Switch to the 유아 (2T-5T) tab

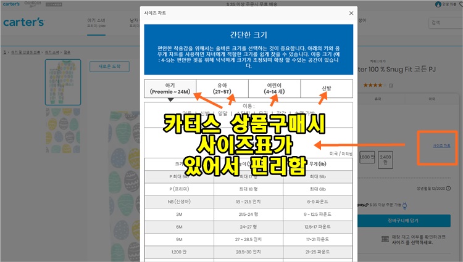222,88
